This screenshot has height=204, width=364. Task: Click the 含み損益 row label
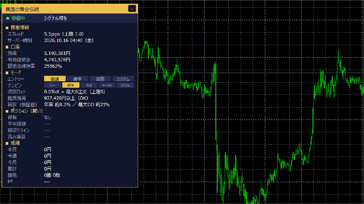pyautogui.click(x=17, y=137)
